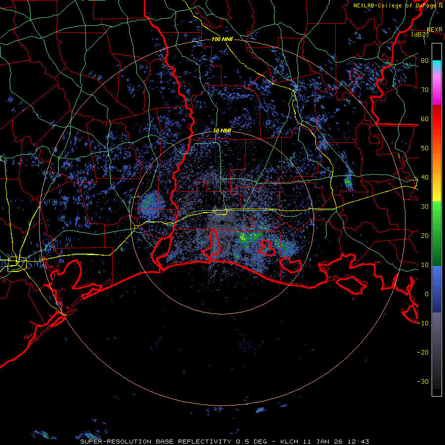The image size is (445, 445).
Task: Click the radar site dot at the rings' center
Action: click(x=223, y=222)
